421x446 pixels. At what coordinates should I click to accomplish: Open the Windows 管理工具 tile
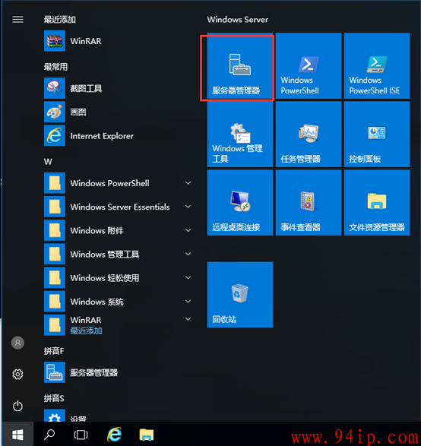(x=240, y=134)
